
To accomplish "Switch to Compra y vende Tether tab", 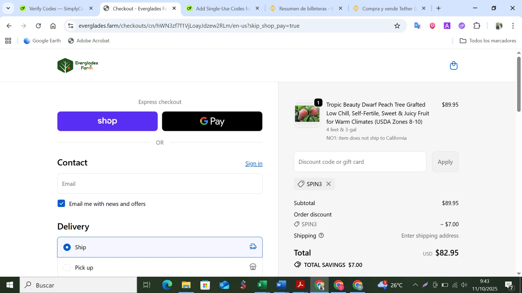I will tap(389, 8).
